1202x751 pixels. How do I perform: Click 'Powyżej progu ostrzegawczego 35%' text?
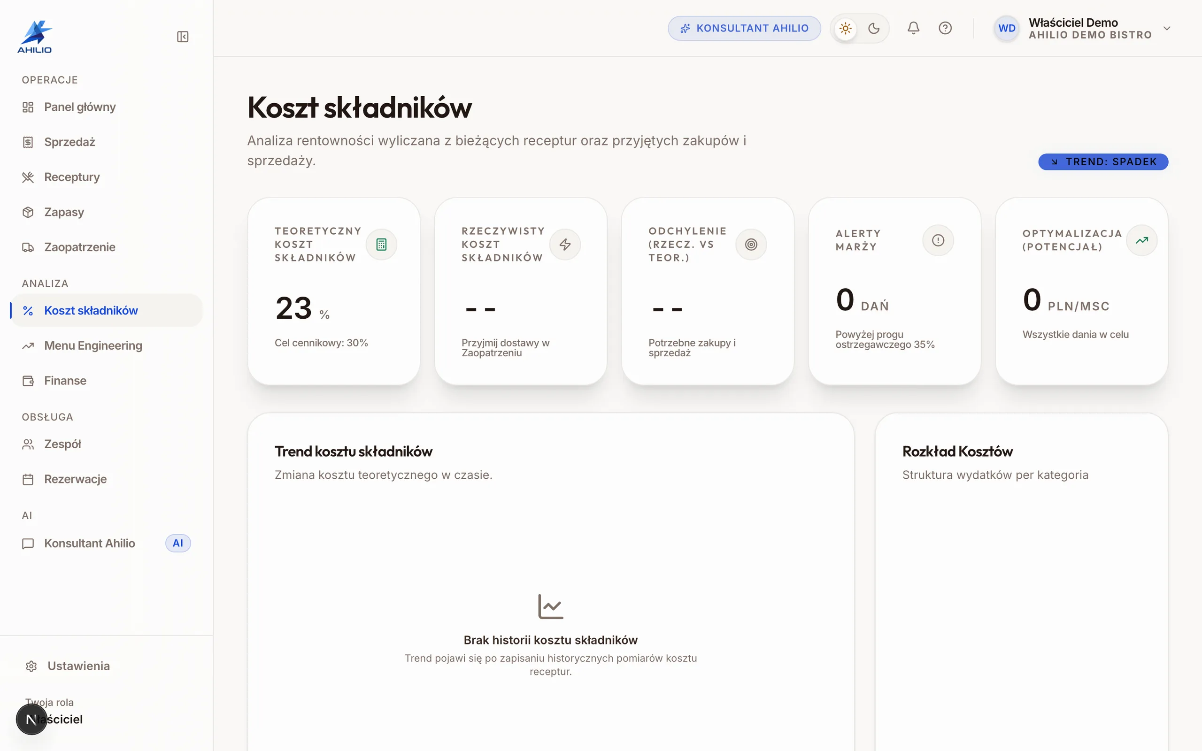click(885, 339)
